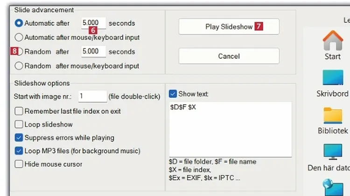Uncheck Loop MP3 files option

[x=19, y=151]
